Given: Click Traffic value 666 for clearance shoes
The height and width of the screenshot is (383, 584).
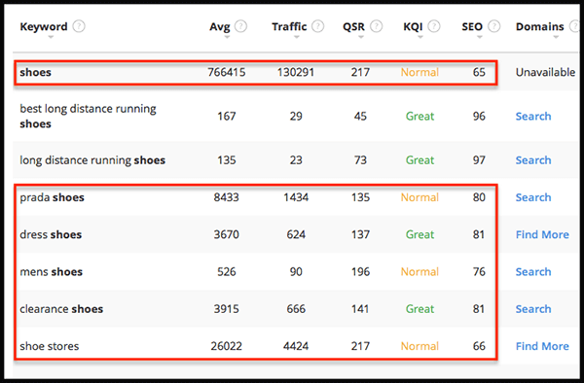Looking at the screenshot, I should 296,309.
